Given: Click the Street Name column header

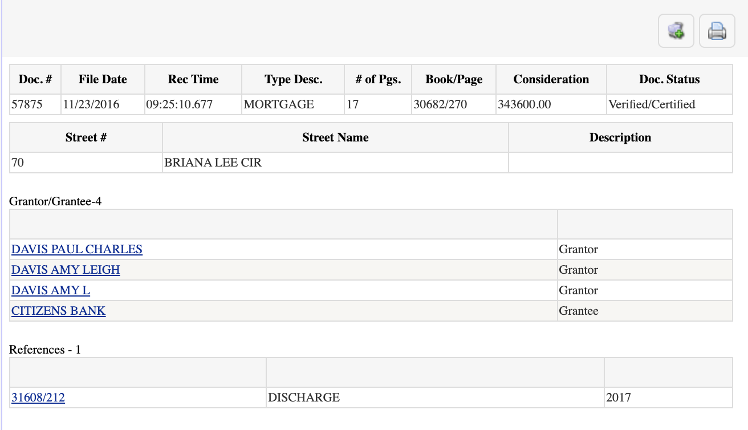Looking at the screenshot, I should coord(335,137).
